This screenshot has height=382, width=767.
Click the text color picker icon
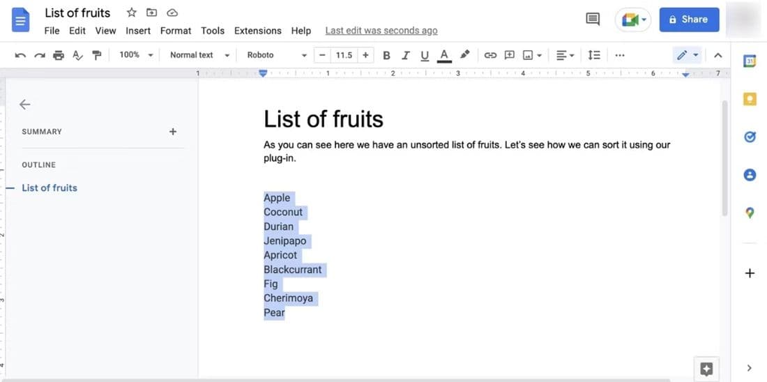point(444,55)
